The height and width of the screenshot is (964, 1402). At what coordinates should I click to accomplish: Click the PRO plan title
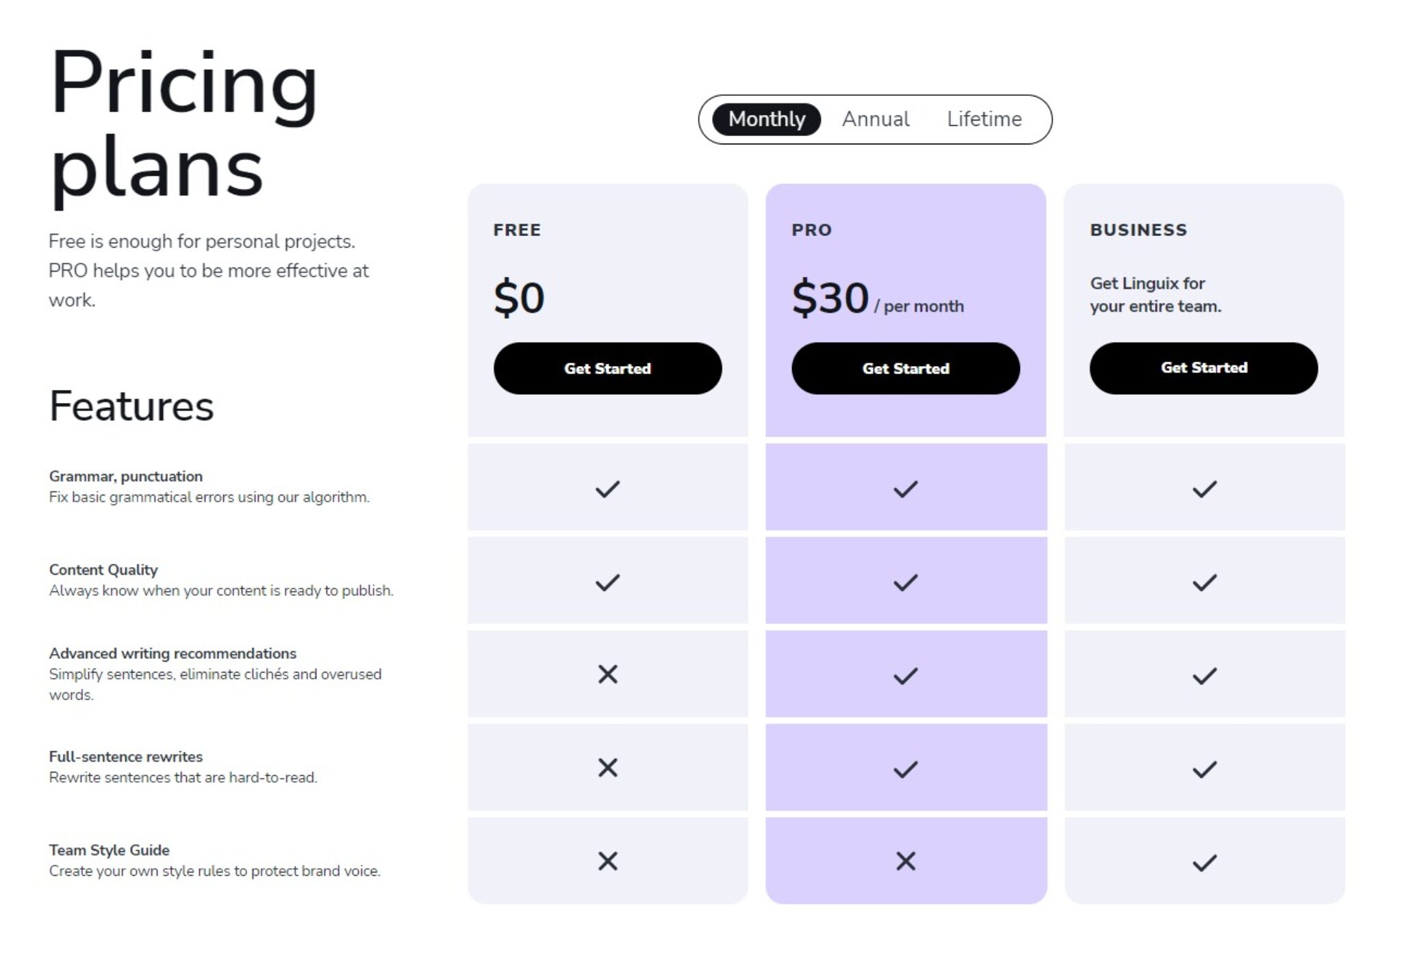(x=812, y=230)
